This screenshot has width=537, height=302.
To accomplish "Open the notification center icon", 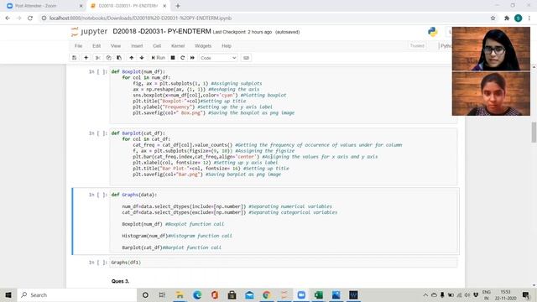I will point(526,294).
